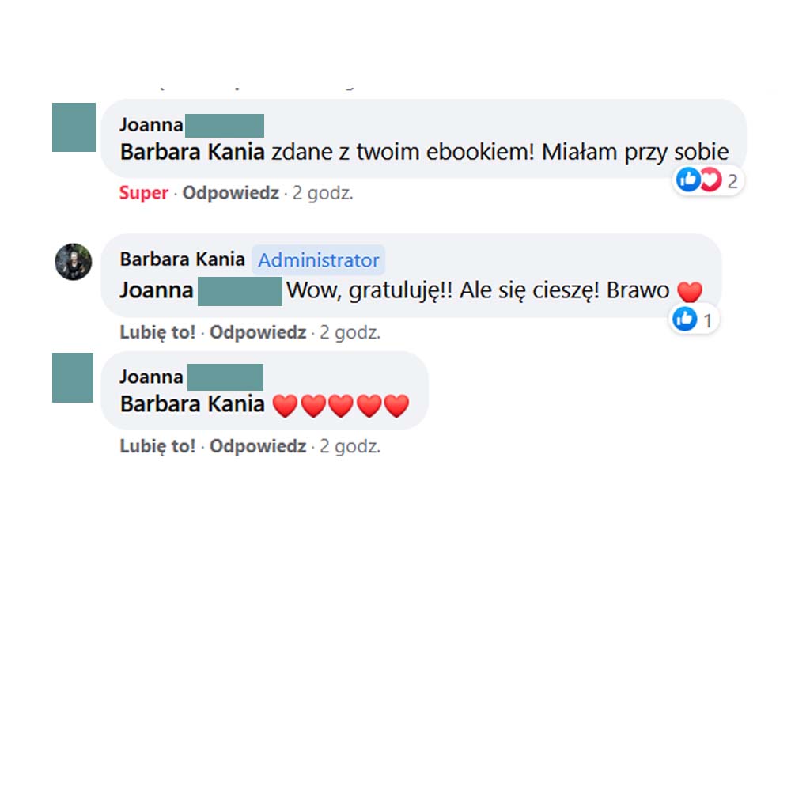Open Barbara Kania author name on her reply
810x810 pixels.
[183, 259]
